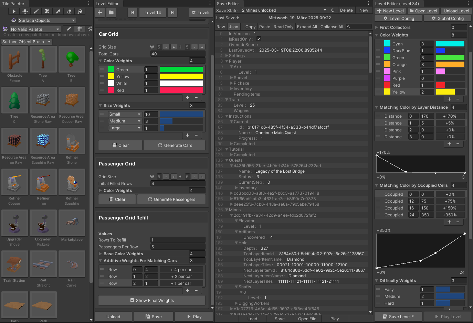Open the Level Palette panel menu
Image resolution: width=473 pixels, height=323 pixels.
89,3
